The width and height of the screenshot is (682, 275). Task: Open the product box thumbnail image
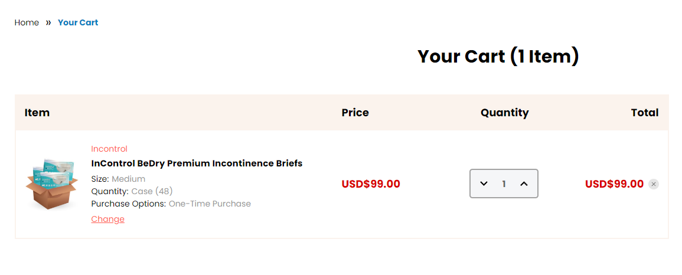[x=52, y=184]
